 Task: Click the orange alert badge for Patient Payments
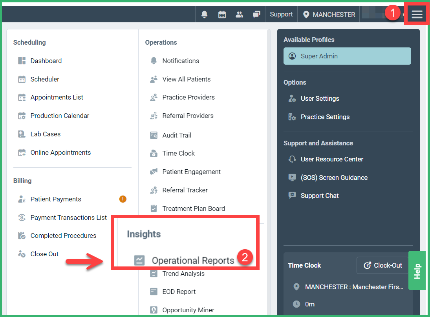[123, 199]
